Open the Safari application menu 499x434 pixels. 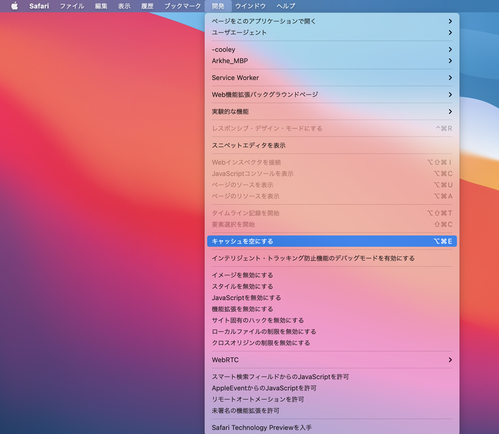pyautogui.click(x=39, y=6)
